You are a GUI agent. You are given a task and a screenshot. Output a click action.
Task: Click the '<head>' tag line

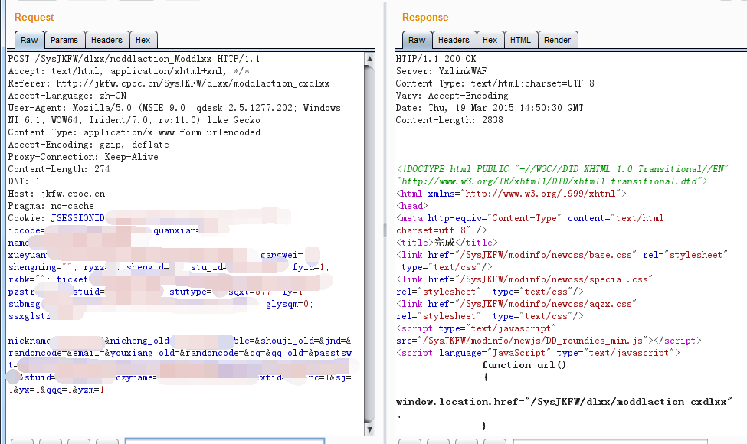412,206
